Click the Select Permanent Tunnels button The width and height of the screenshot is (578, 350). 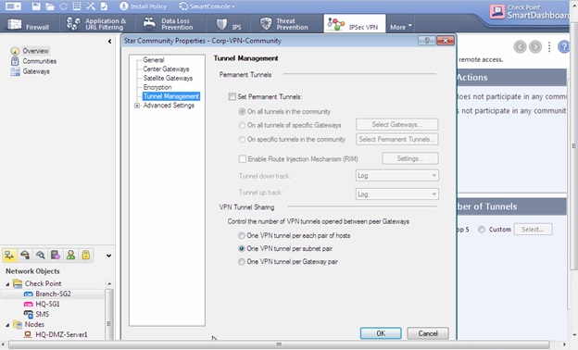tap(397, 139)
